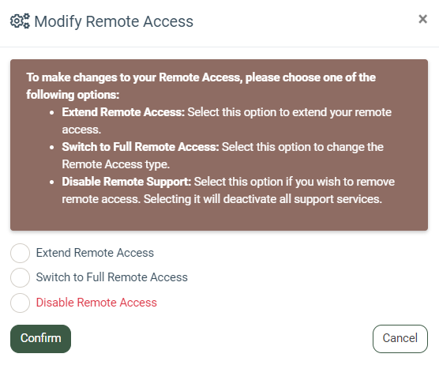Click the "To make changes to your Remote Access" intro text
This screenshot has width=439, height=365.
click(133, 77)
